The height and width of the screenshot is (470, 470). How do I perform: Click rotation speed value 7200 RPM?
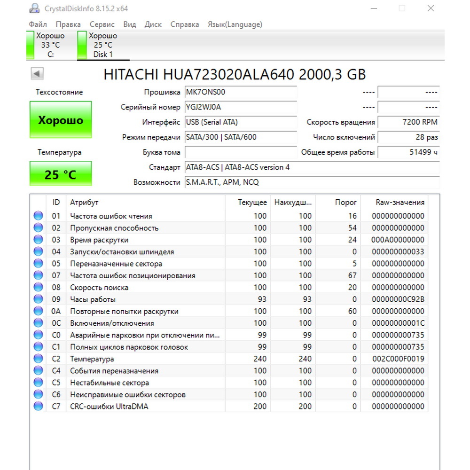pos(408,122)
